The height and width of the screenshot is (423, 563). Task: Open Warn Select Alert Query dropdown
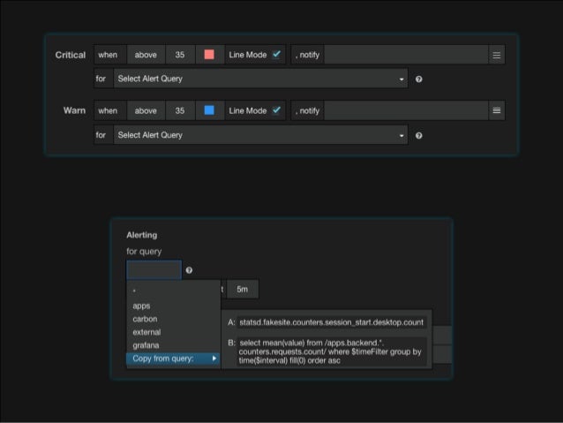point(260,135)
